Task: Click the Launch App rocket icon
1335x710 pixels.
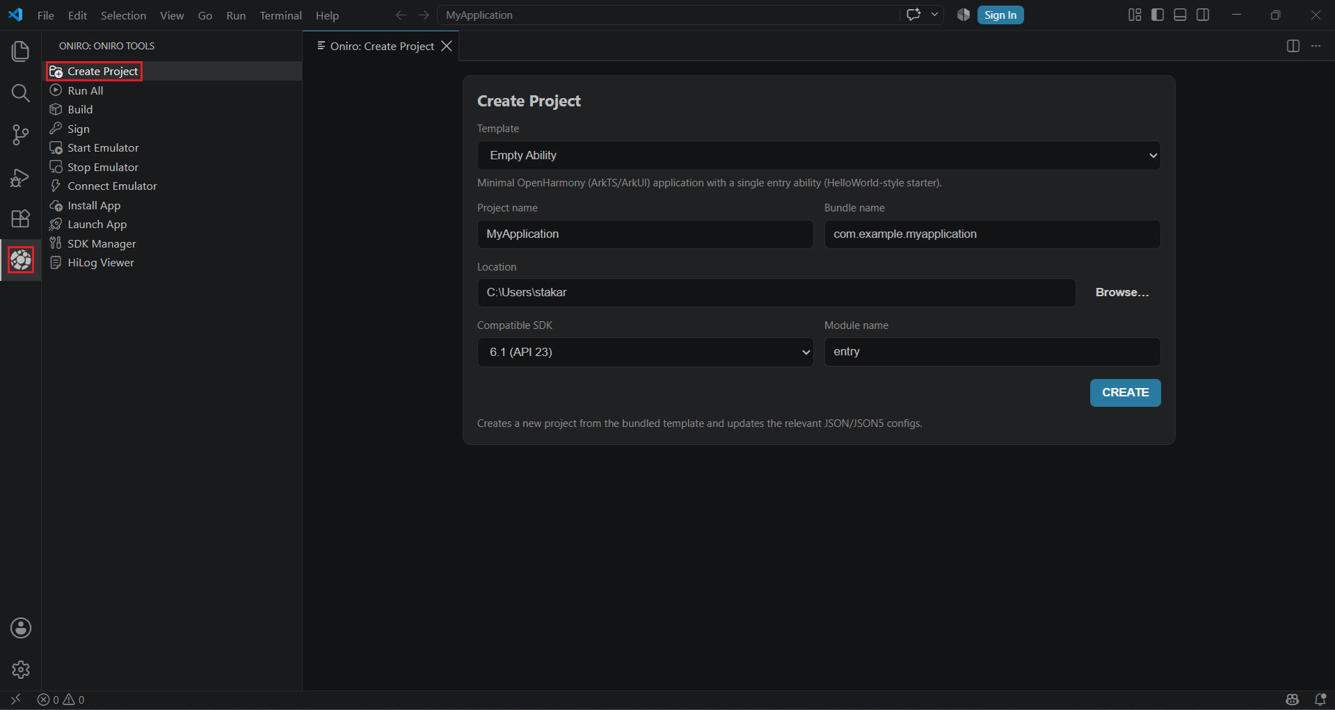Action: 56,224
